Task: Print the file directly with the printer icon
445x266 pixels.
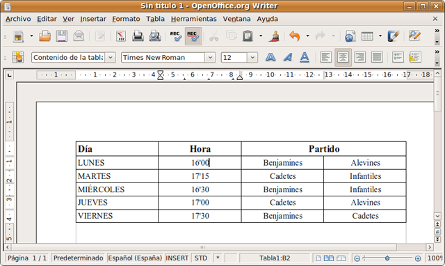Action: (138, 36)
